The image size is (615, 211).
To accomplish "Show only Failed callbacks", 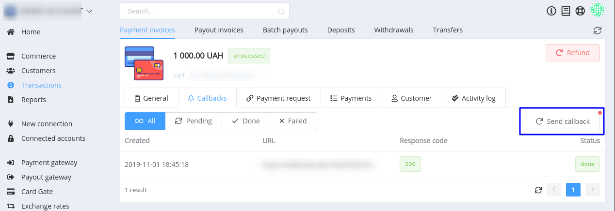I will 293,121.
